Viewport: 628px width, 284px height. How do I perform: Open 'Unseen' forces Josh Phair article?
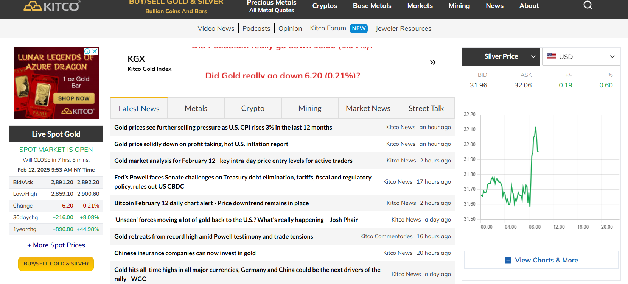[x=236, y=220]
